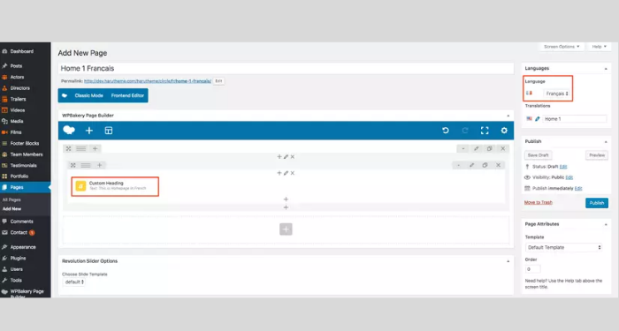
Task: Delete the outer column X icon
Action: (293, 157)
